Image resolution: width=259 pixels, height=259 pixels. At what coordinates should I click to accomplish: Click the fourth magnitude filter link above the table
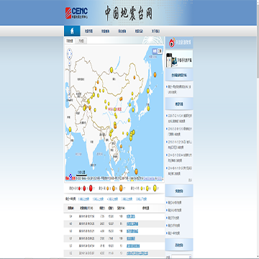(127, 199)
